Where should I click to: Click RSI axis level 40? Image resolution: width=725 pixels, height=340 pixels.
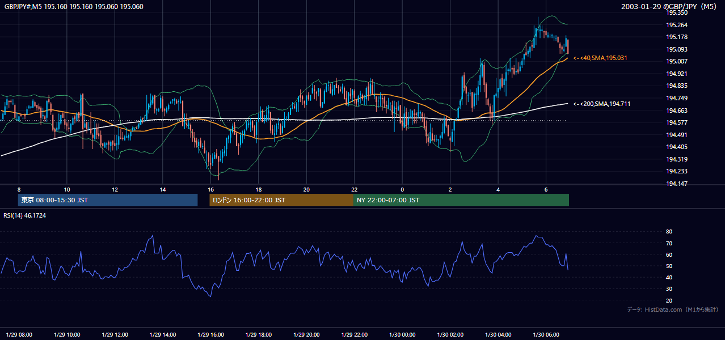(x=669, y=277)
